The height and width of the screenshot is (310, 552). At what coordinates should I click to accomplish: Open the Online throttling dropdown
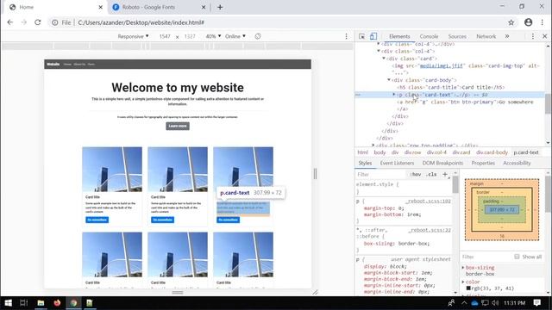click(235, 36)
